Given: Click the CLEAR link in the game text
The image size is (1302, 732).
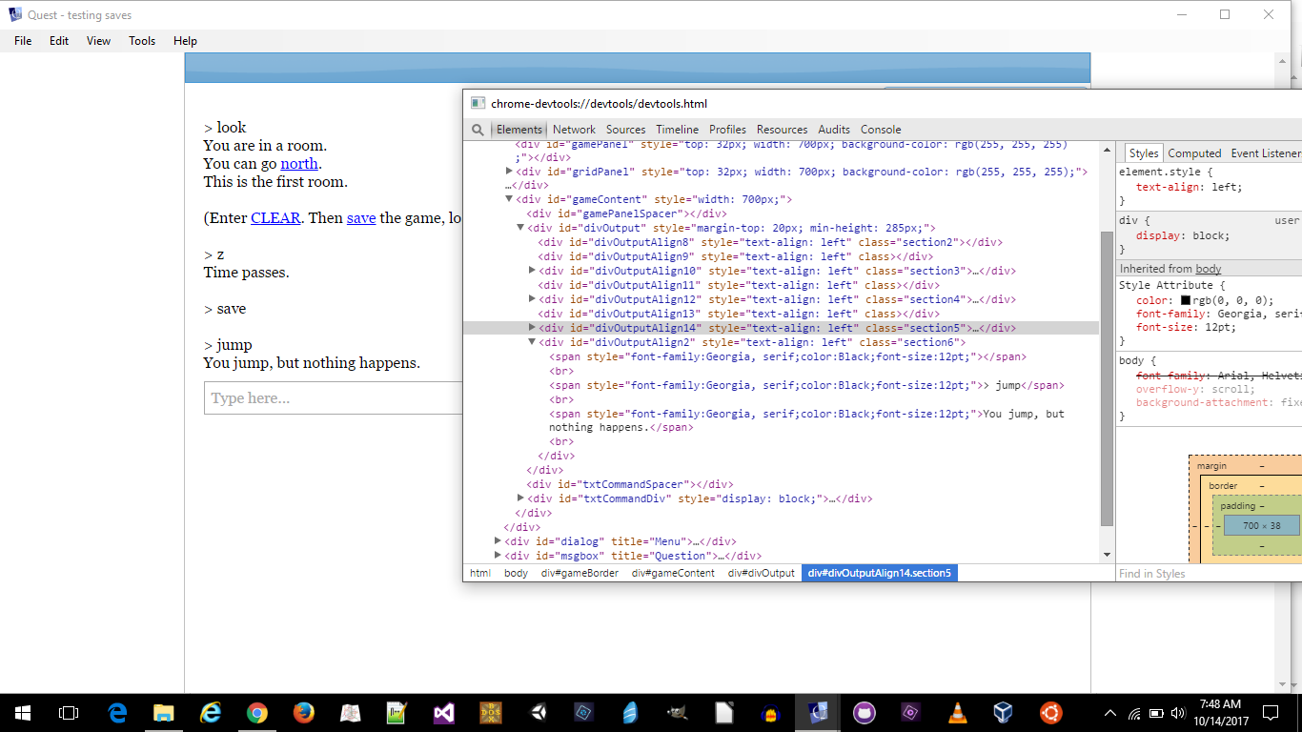Looking at the screenshot, I should (x=275, y=218).
